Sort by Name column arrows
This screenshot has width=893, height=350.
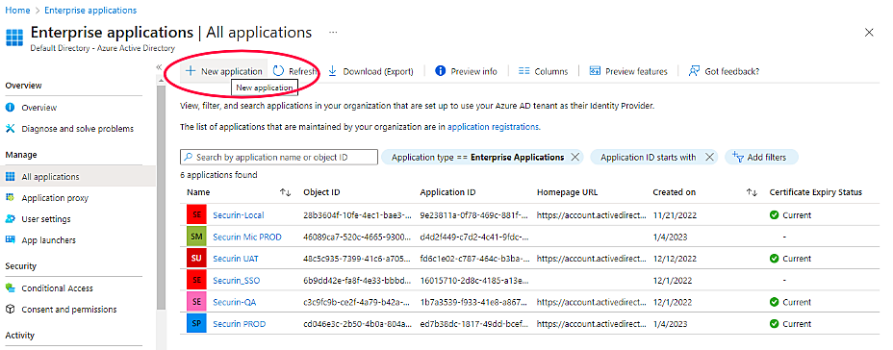(286, 193)
